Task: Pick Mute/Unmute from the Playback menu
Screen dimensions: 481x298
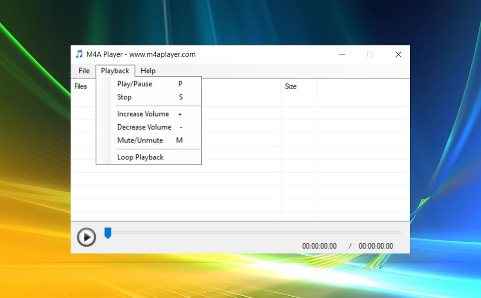Action: [x=149, y=140]
